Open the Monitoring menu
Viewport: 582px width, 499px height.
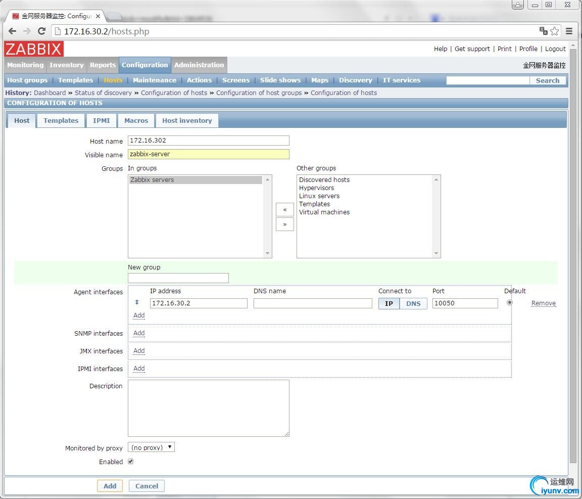pos(25,65)
